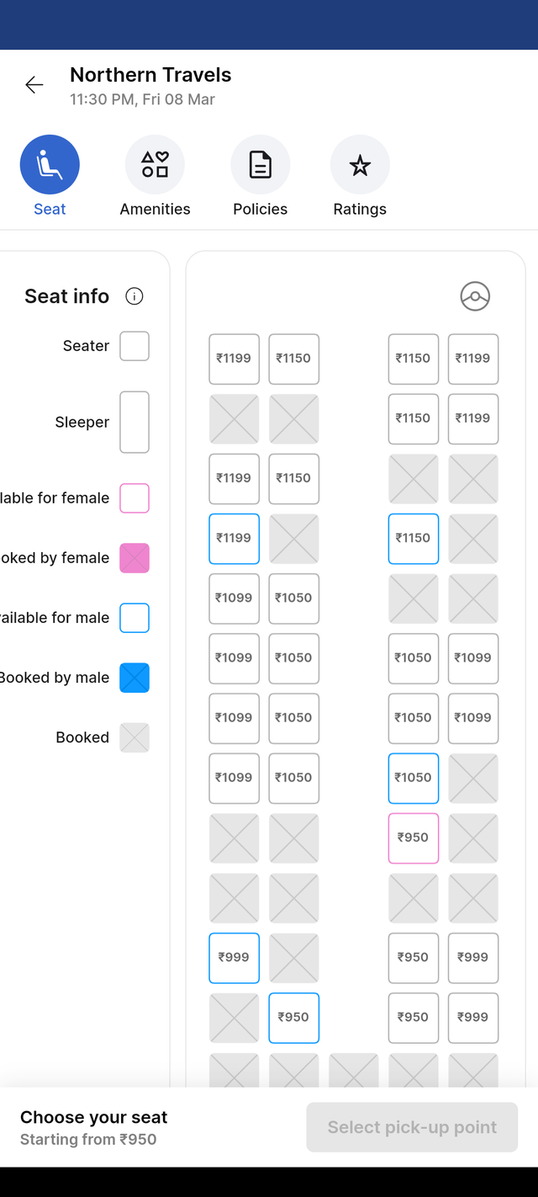538x1197 pixels.
Task: Select the blue-bordered ₹1199 seat
Action: click(234, 538)
